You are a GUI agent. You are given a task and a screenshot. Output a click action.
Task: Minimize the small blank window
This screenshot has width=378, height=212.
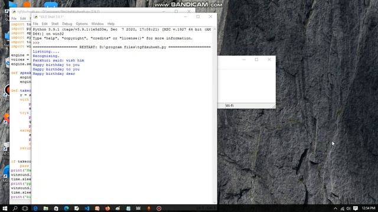tap(244, 59)
